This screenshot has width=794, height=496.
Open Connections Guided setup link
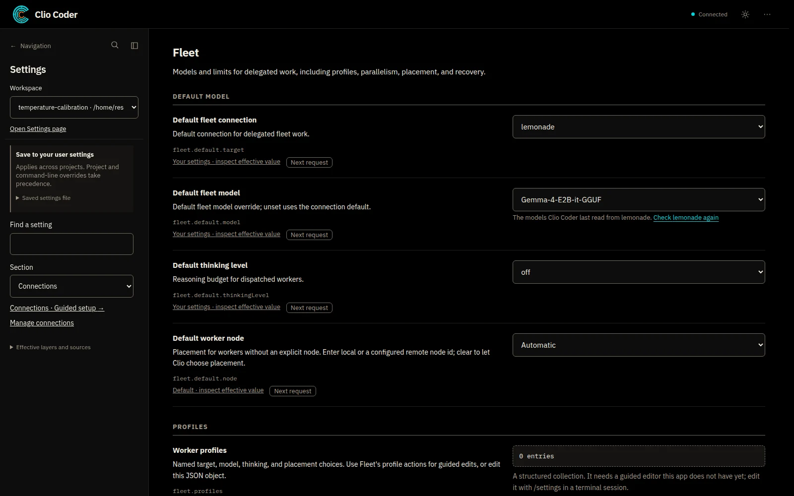(57, 308)
